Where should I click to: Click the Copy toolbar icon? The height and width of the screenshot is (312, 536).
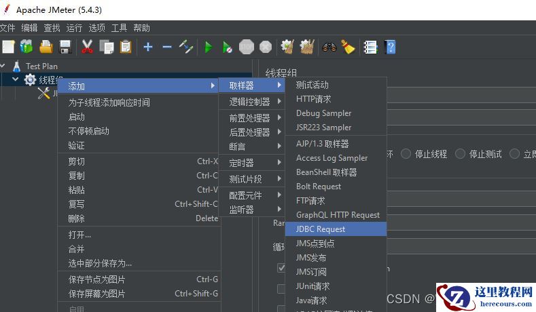pyautogui.click(x=107, y=47)
